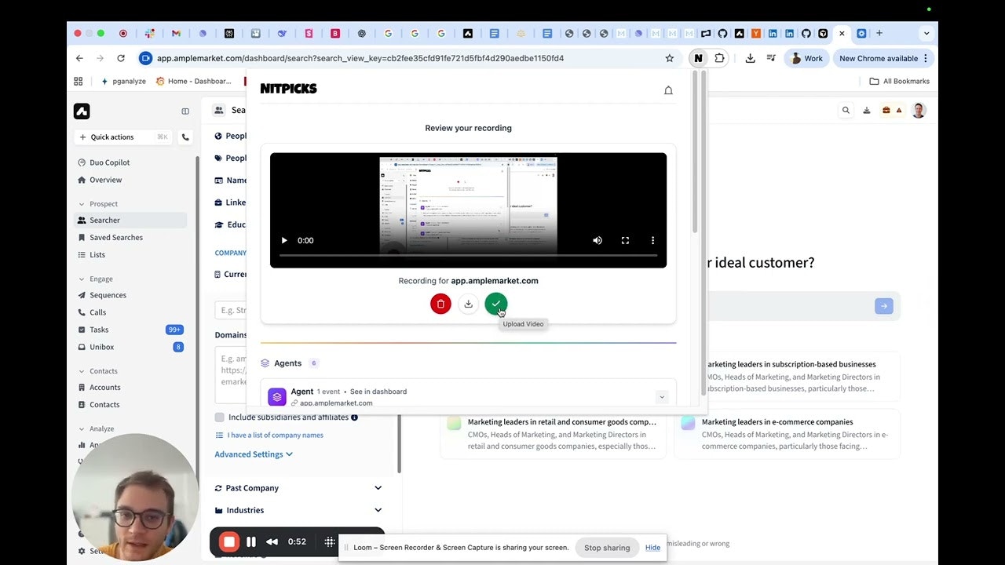Hide the Loom screen sharing bar
The height and width of the screenshot is (565, 1005).
652,548
